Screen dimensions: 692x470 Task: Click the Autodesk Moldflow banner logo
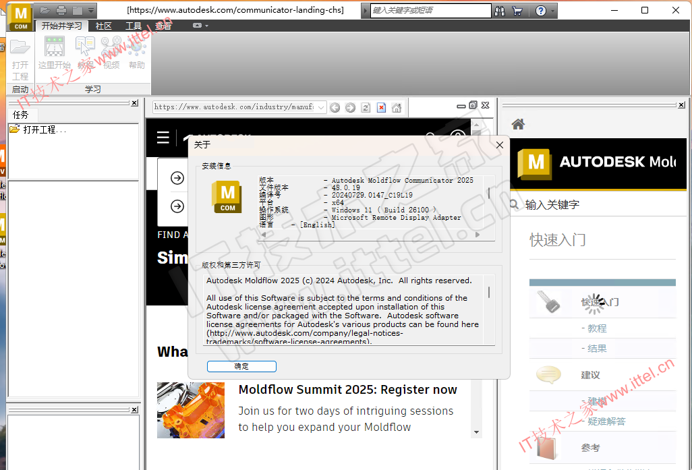[534, 163]
